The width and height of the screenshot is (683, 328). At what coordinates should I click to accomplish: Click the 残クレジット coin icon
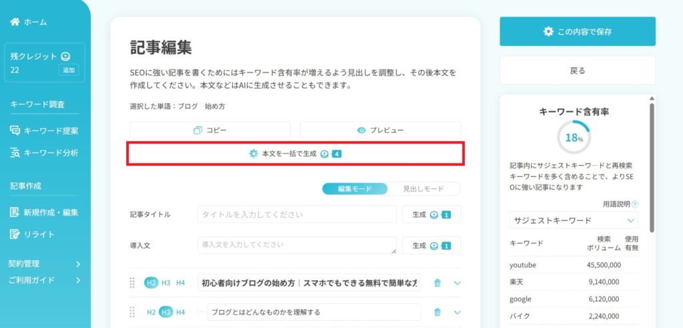[65, 56]
